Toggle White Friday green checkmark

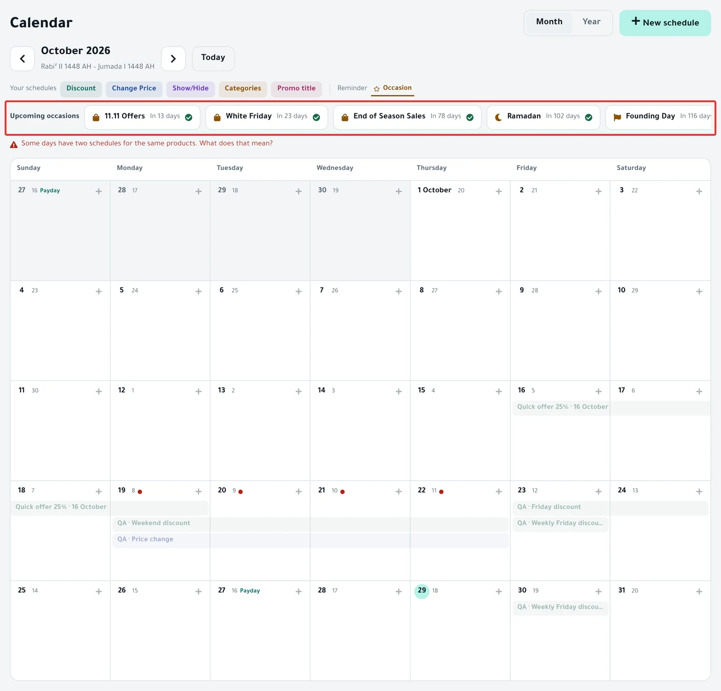tap(316, 118)
